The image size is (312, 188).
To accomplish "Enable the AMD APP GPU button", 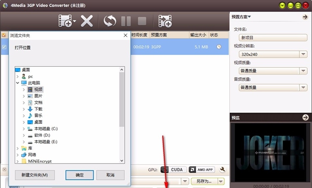I will pos(202,169).
